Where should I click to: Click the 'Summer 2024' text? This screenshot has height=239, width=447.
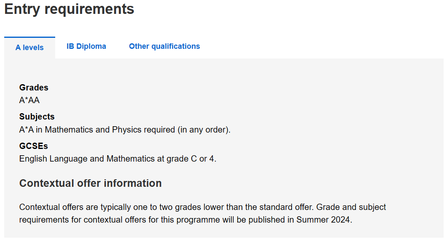323,220
